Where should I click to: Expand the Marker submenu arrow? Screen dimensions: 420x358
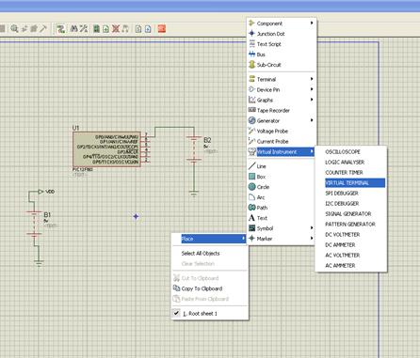[312, 239]
